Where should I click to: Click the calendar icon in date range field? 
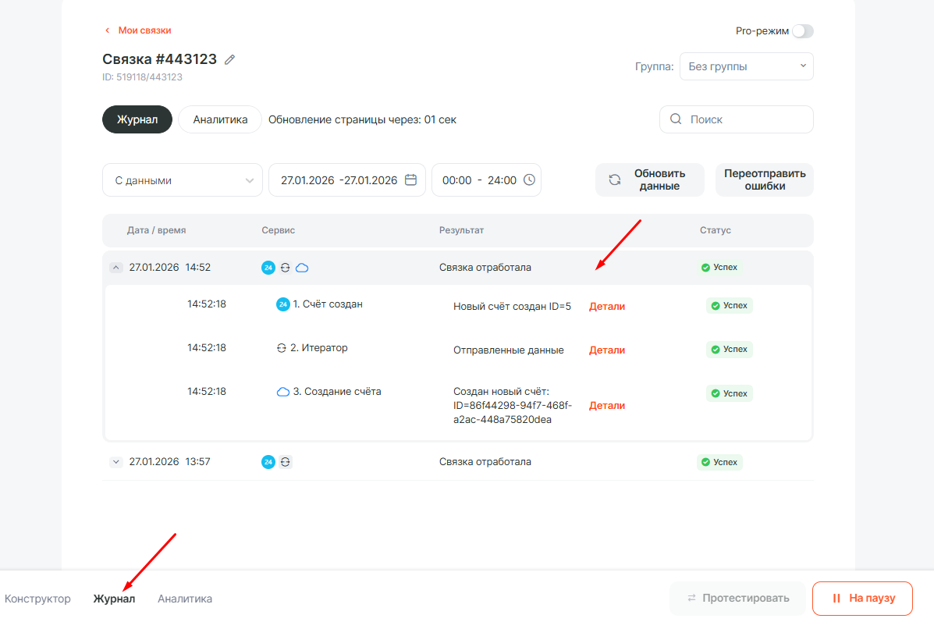click(x=410, y=180)
